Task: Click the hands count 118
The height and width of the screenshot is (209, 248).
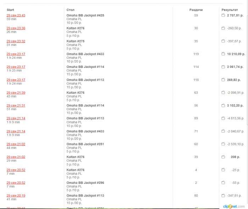Action: point(196,80)
